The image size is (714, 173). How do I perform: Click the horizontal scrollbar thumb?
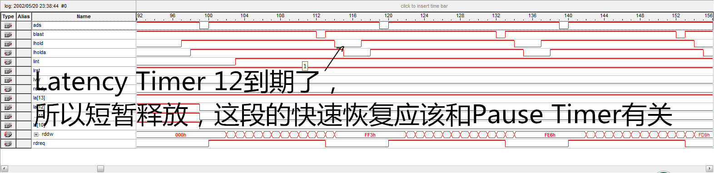click(x=100, y=168)
